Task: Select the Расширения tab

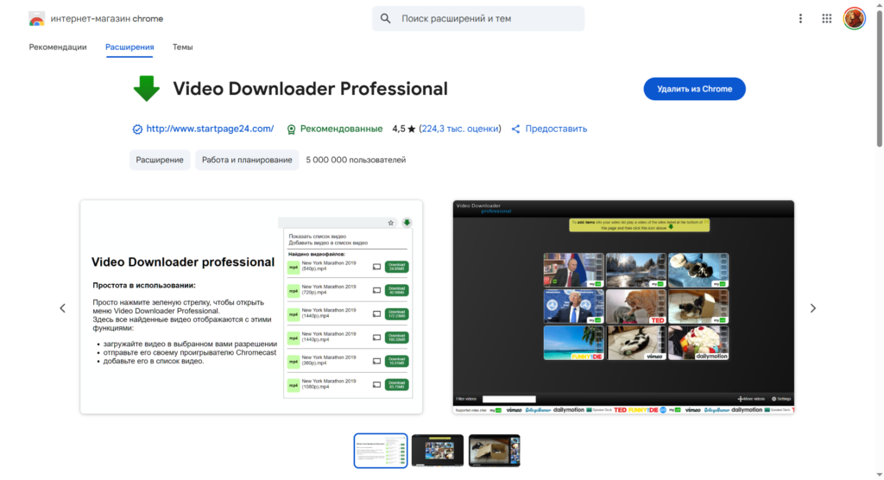Action: pyautogui.click(x=129, y=47)
